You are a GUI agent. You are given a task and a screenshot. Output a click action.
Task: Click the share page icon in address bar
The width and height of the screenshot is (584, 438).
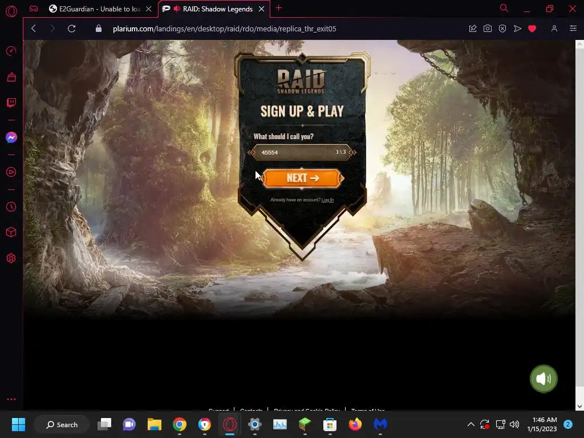(473, 29)
